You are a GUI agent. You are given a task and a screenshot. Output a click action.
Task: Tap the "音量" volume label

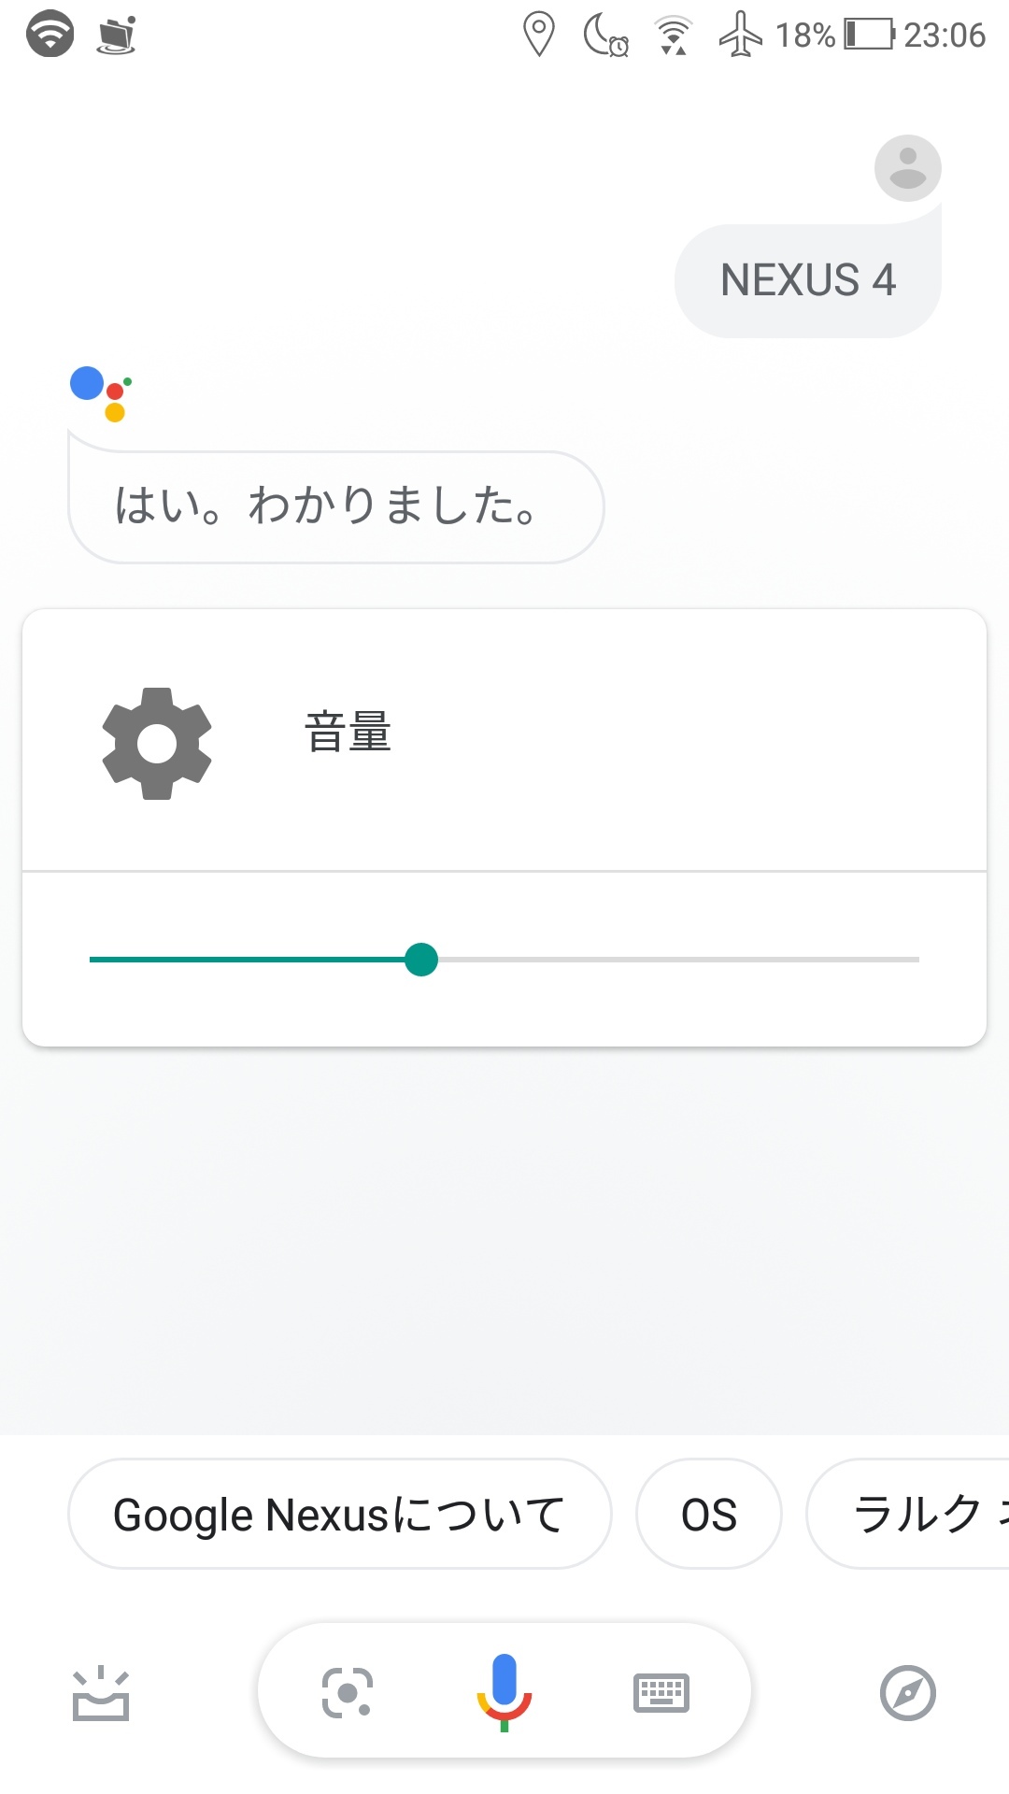tap(348, 732)
